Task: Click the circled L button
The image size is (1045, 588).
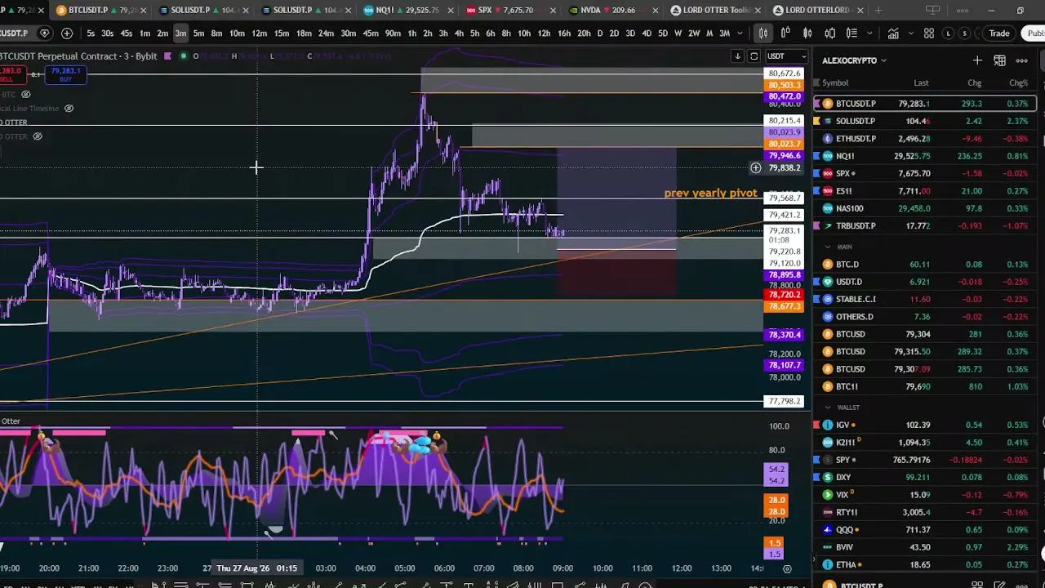Action: 949,33
